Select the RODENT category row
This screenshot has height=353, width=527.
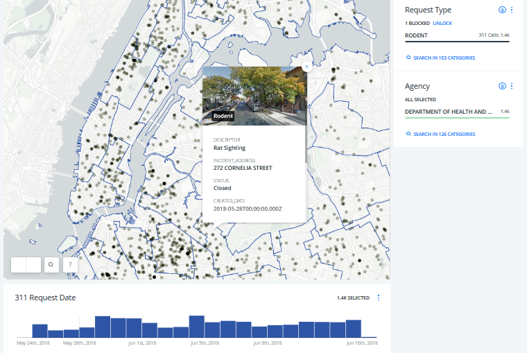click(x=457, y=35)
